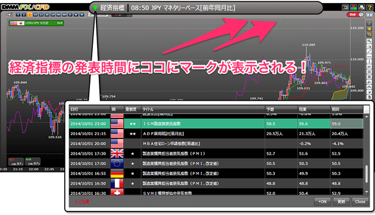The height and width of the screenshot is (215, 375).
Task: Click the 08:50 JPY マネタリーベース ticker text
Action: 183,8
